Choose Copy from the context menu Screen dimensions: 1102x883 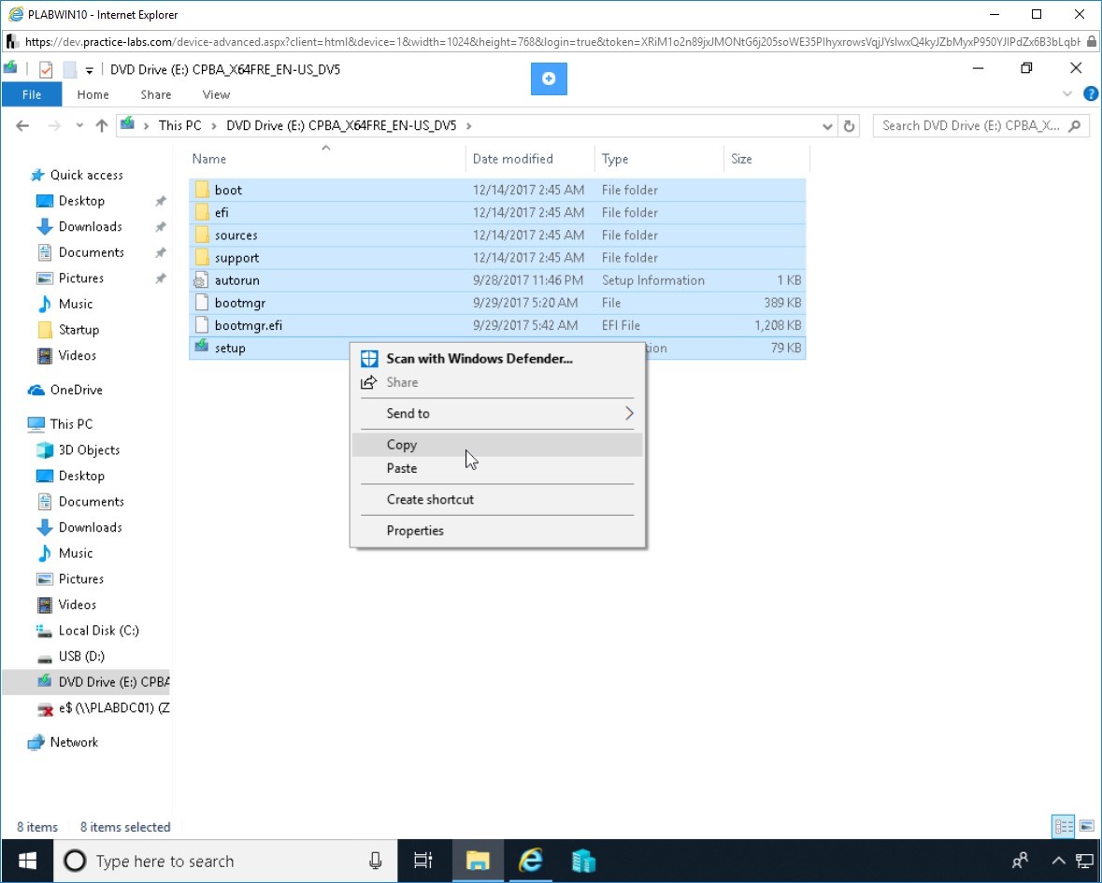click(497, 445)
